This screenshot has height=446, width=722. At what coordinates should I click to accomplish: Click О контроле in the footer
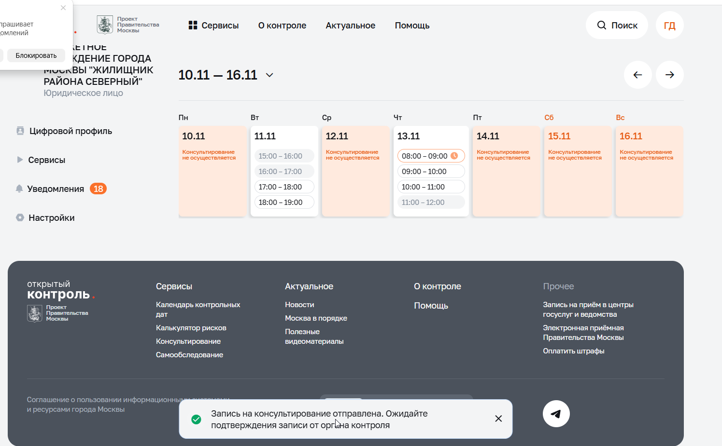pyautogui.click(x=438, y=286)
